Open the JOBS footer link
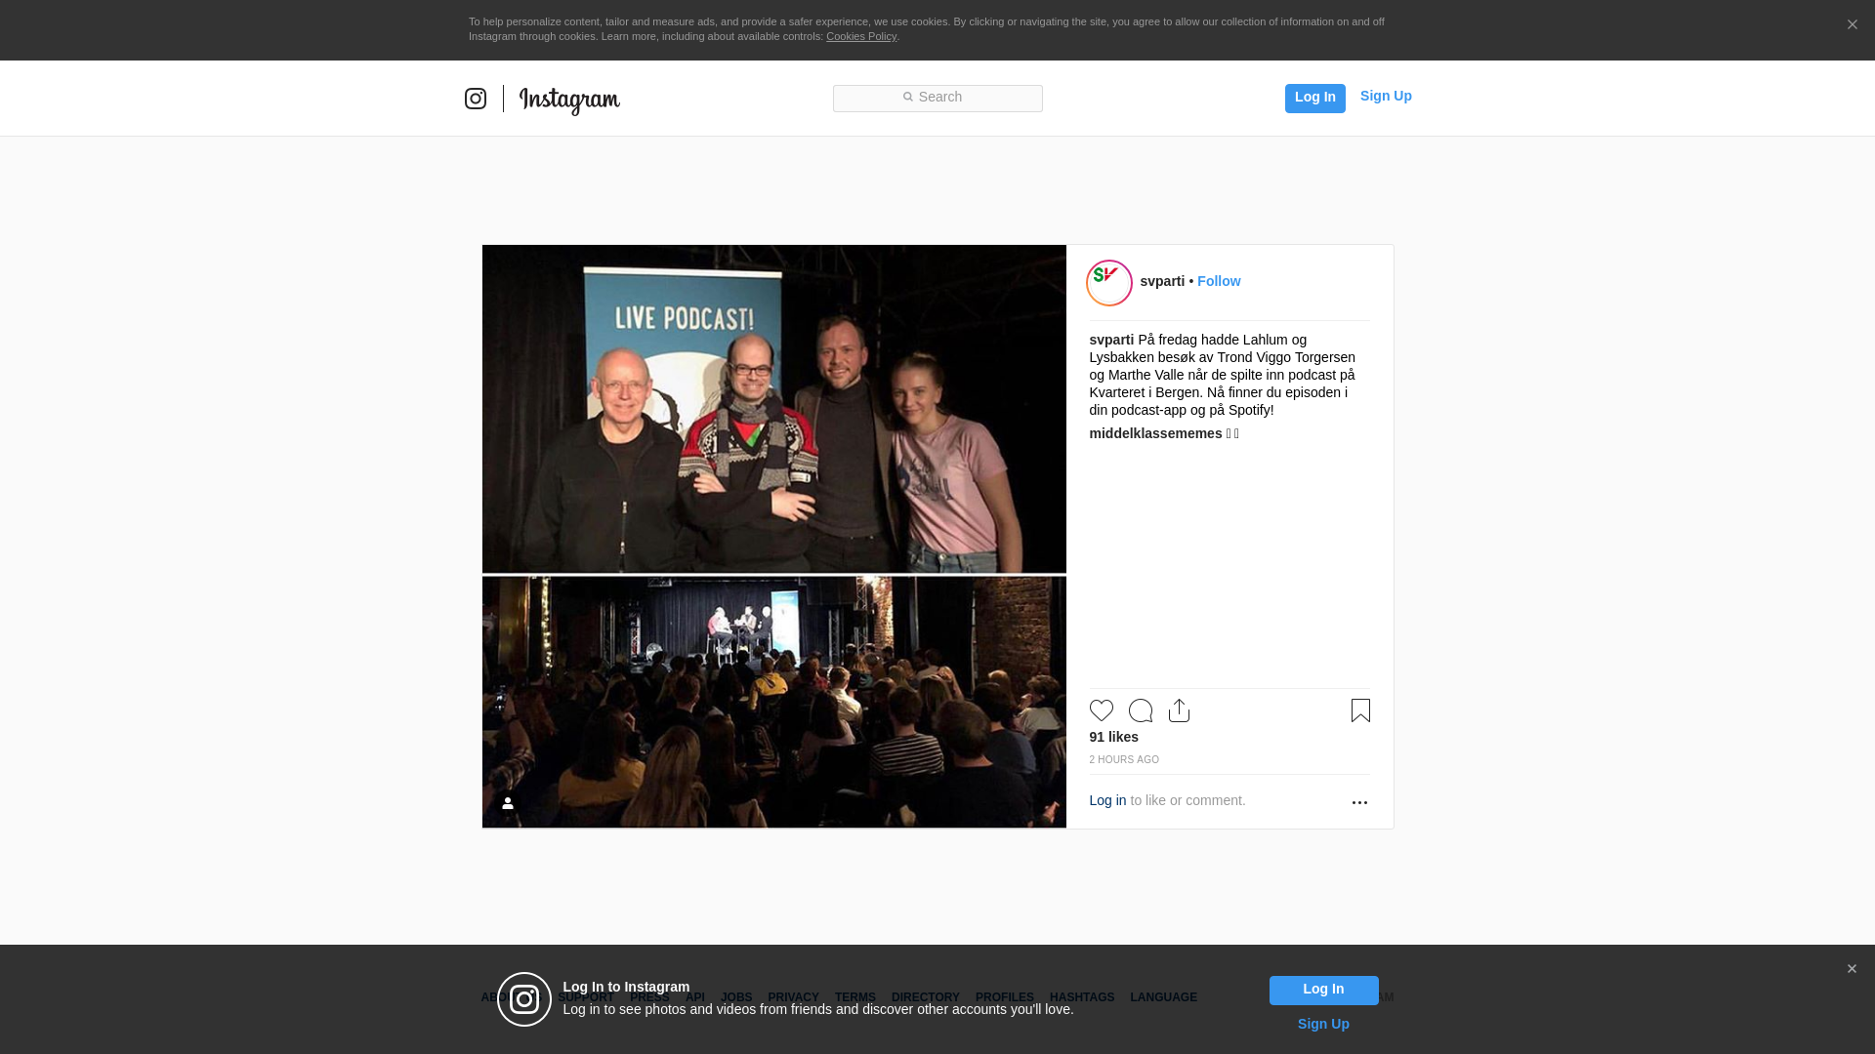This screenshot has width=1875, height=1054. pyautogui.click(x=736, y=997)
